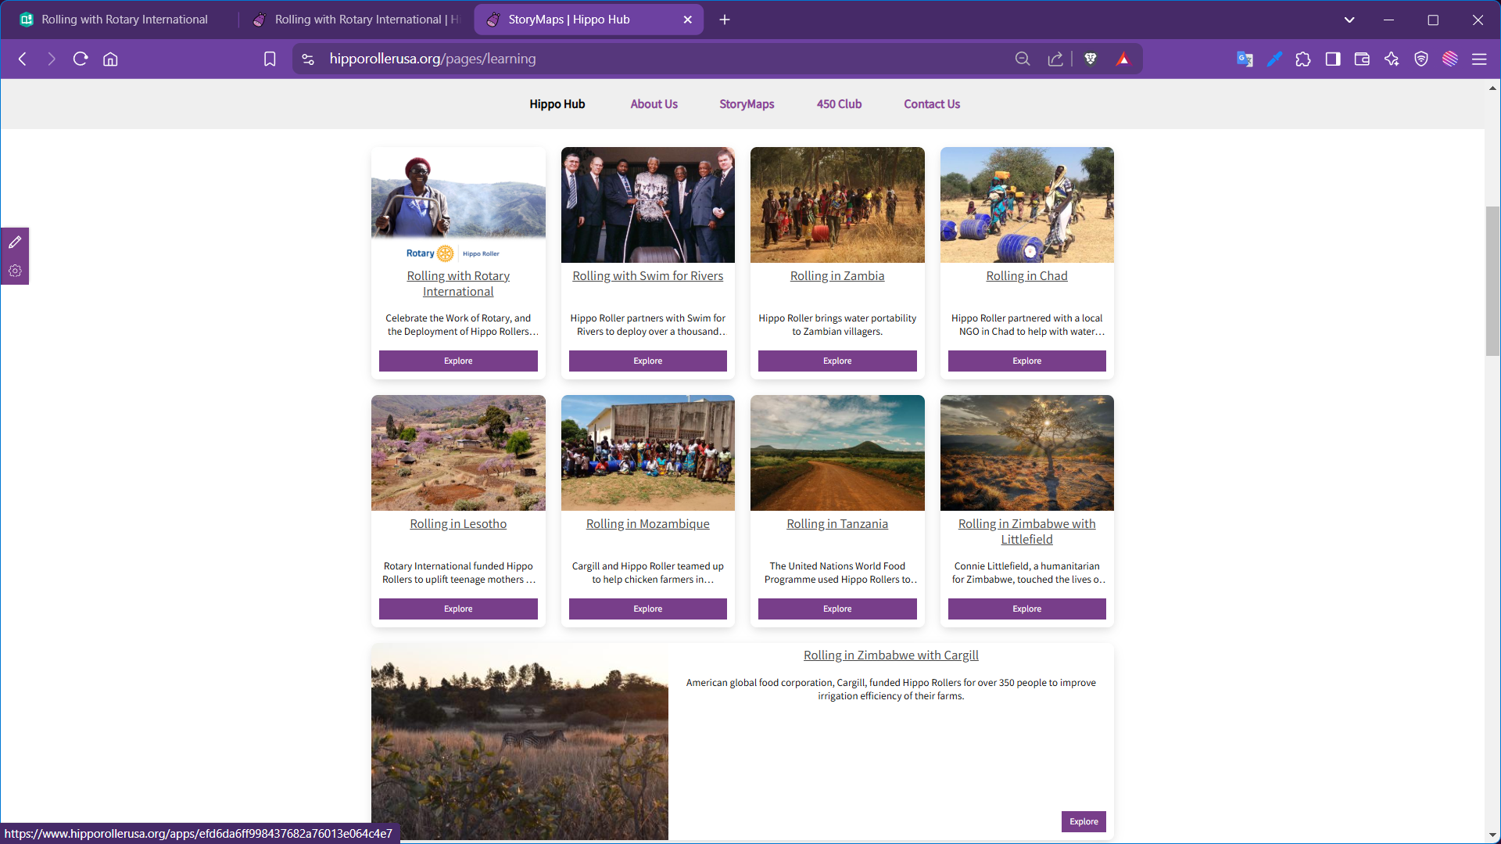Open the zoom magnifier in address bar

(1023, 59)
